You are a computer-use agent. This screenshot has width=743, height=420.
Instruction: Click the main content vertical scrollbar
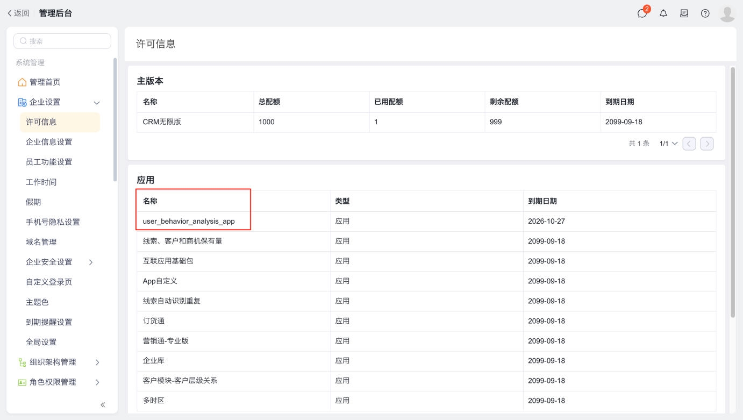tap(733, 192)
